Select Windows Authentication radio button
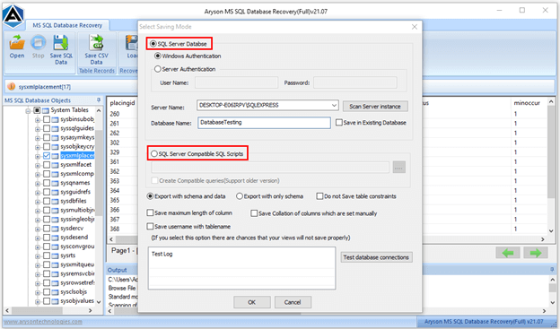This screenshot has height=329, width=560. [158, 56]
